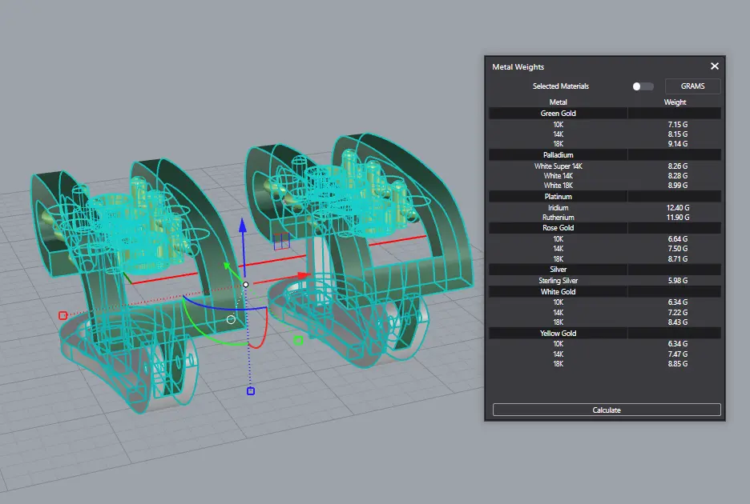Viewport: 750px width, 504px height.
Task: Toggle the Selected Materials switch
Action: click(x=643, y=86)
